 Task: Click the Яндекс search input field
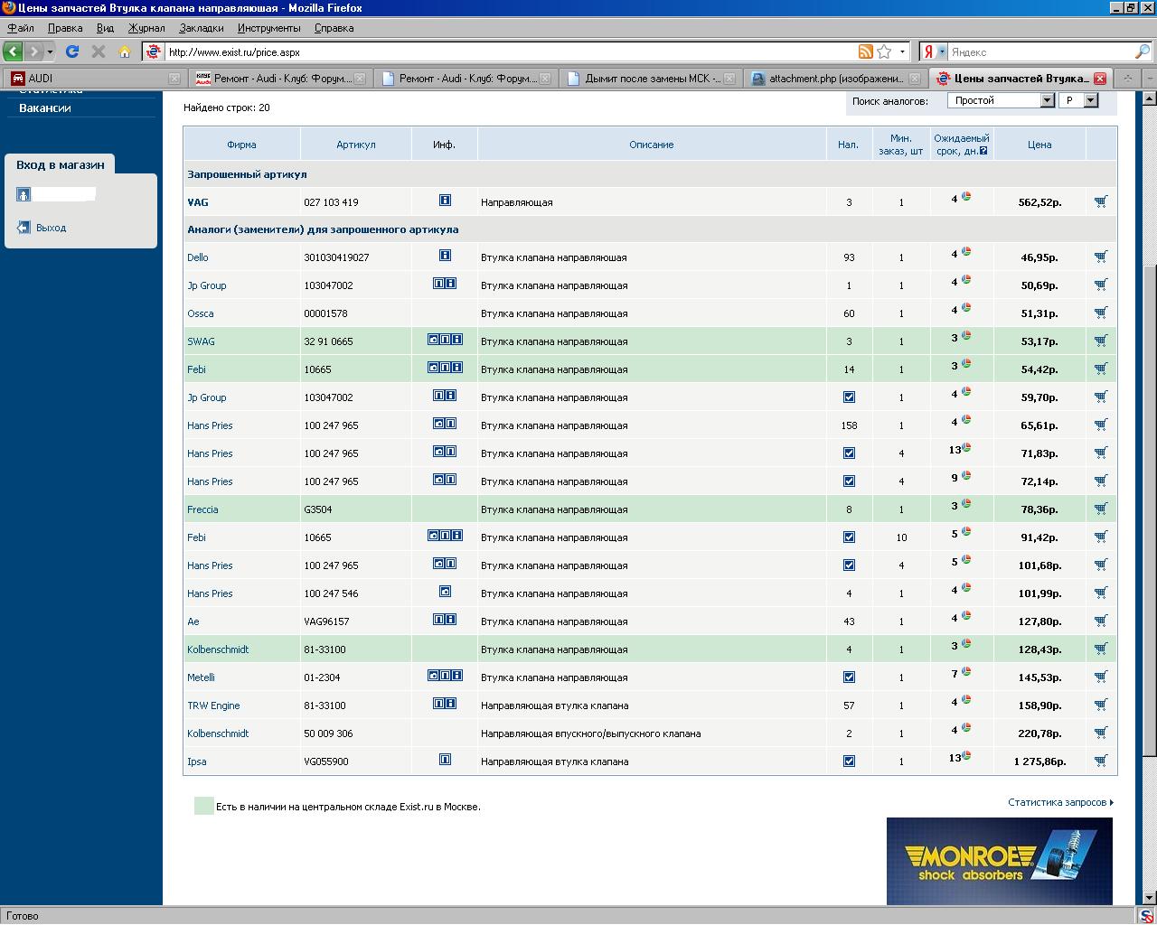pyautogui.click(x=1041, y=52)
